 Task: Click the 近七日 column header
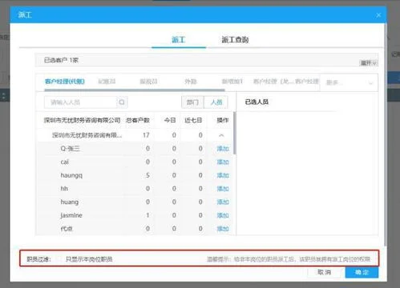[193, 120]
